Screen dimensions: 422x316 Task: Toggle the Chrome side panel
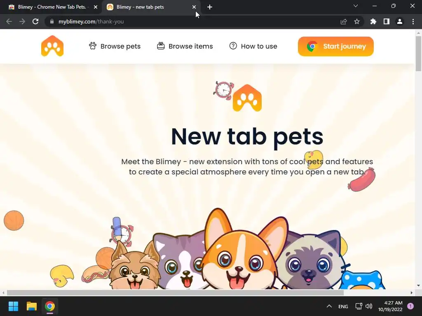click(x=387, y=21)
